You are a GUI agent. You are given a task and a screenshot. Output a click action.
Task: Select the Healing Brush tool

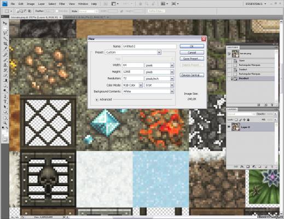click(x=5, y=54)
